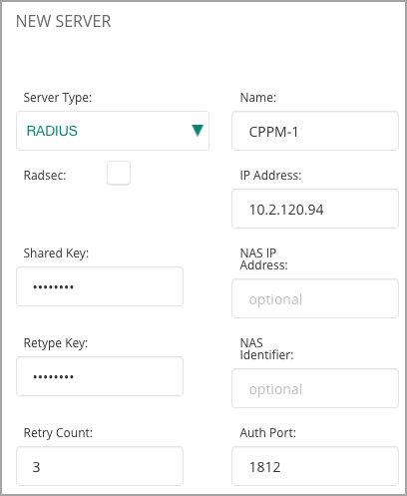Click the Retype Key label
The width and height of the screenshot is (407, 496).
pos(56,343)
